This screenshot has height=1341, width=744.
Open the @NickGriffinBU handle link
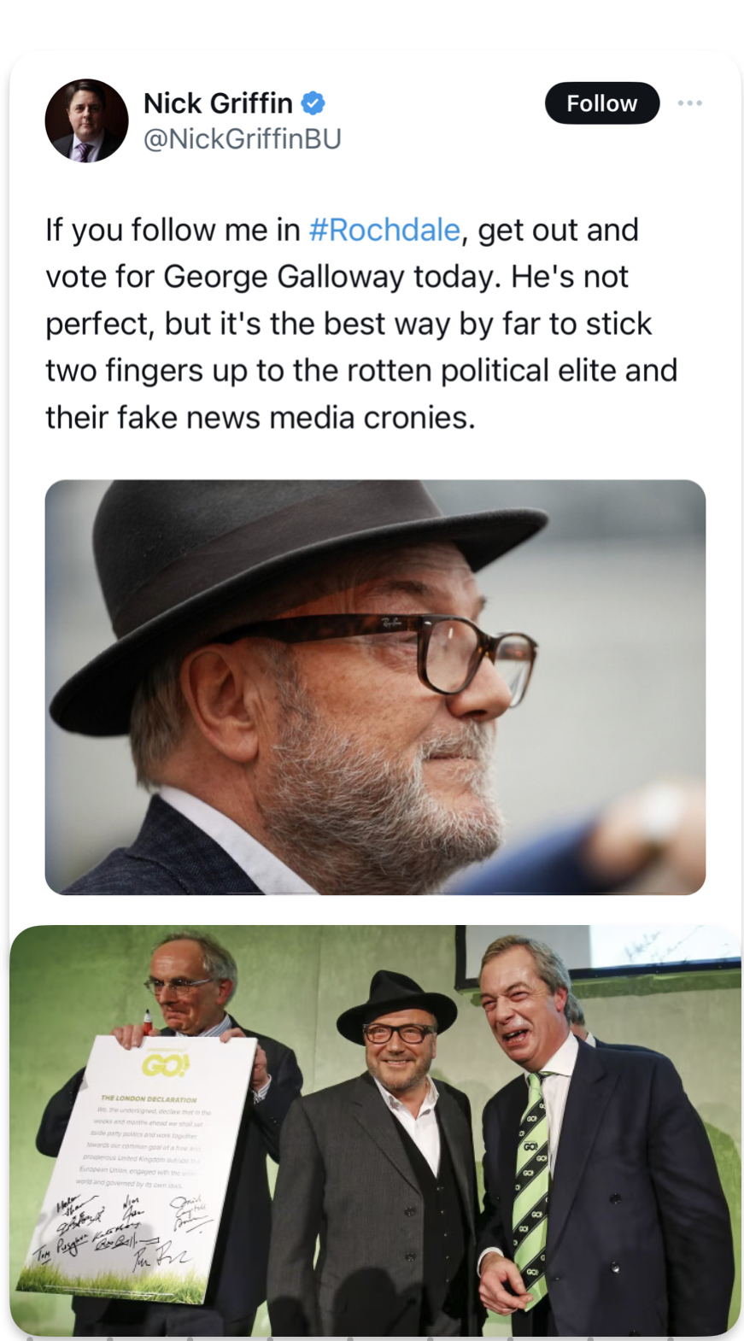tap(242, 138)
